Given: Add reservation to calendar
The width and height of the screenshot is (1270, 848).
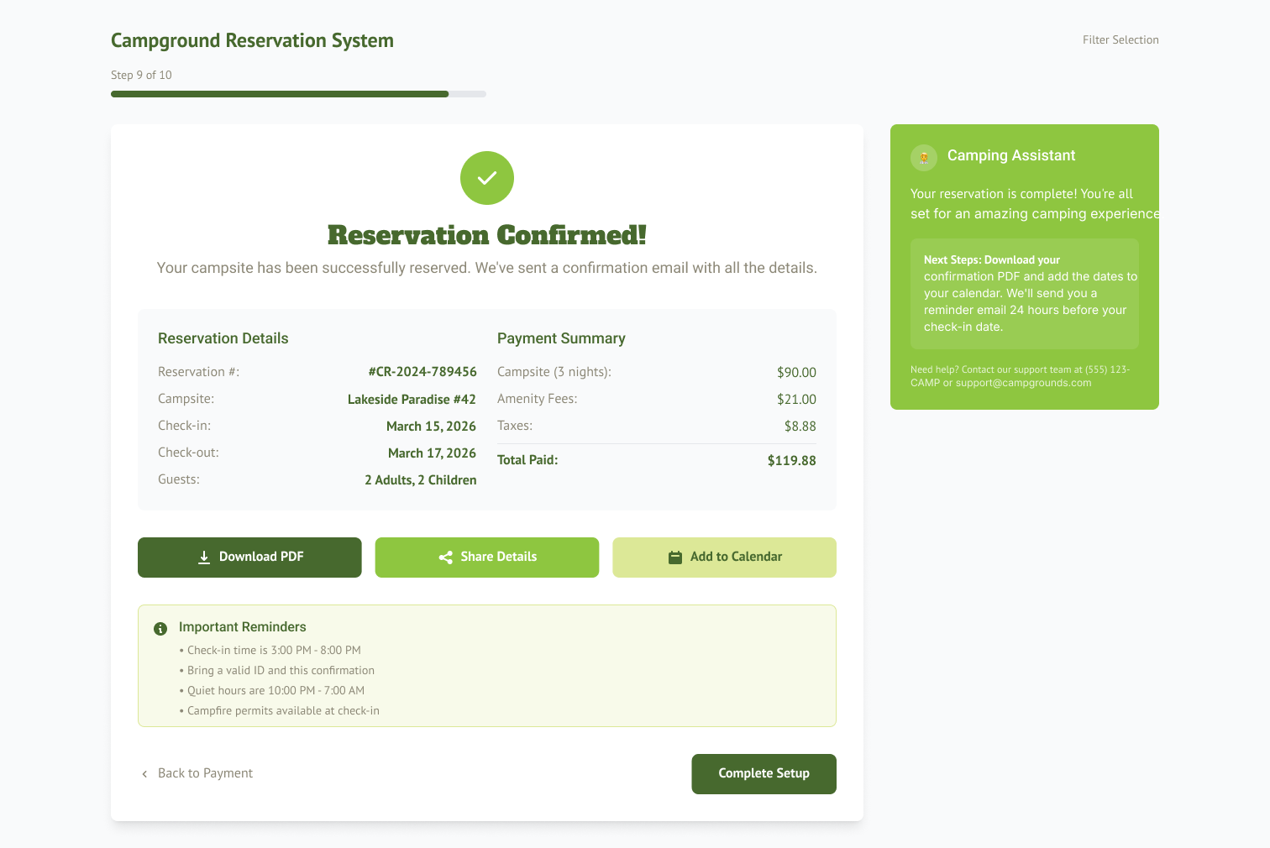Looking at the screenshot, I should click(724, 557).
